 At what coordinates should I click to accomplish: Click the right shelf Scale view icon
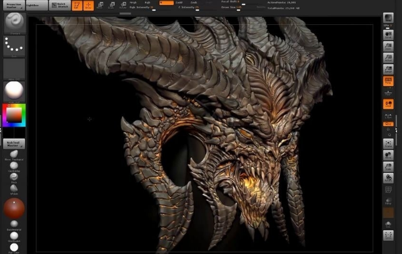click(388, 167)
